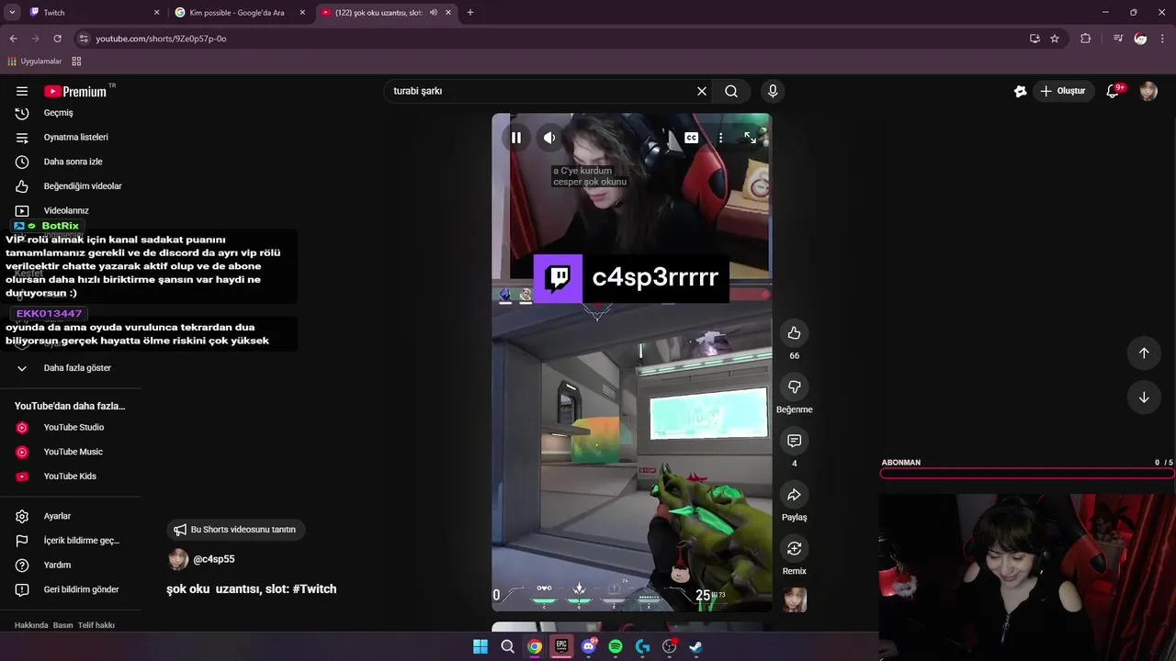Enter fullscreen for the Short
Image resolution: width=1176 pixels, height=661 pixels.
coord(751,138)
